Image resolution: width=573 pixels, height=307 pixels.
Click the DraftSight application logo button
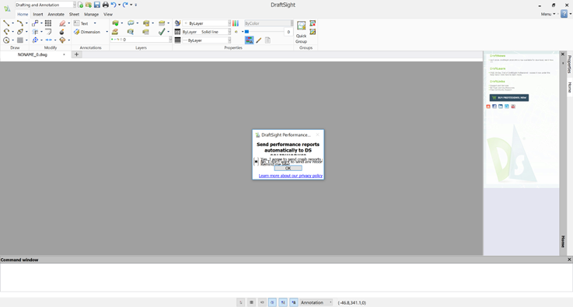[x=7, y=9]
